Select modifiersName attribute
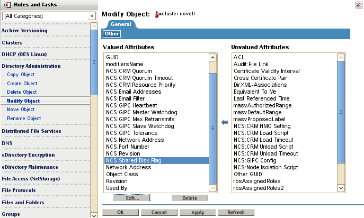Image resolution: width=364 pixels, height=218 pixels. [x=156, y=64]
